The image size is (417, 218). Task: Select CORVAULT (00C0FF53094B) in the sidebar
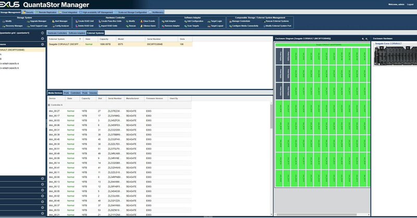(22, 50)
